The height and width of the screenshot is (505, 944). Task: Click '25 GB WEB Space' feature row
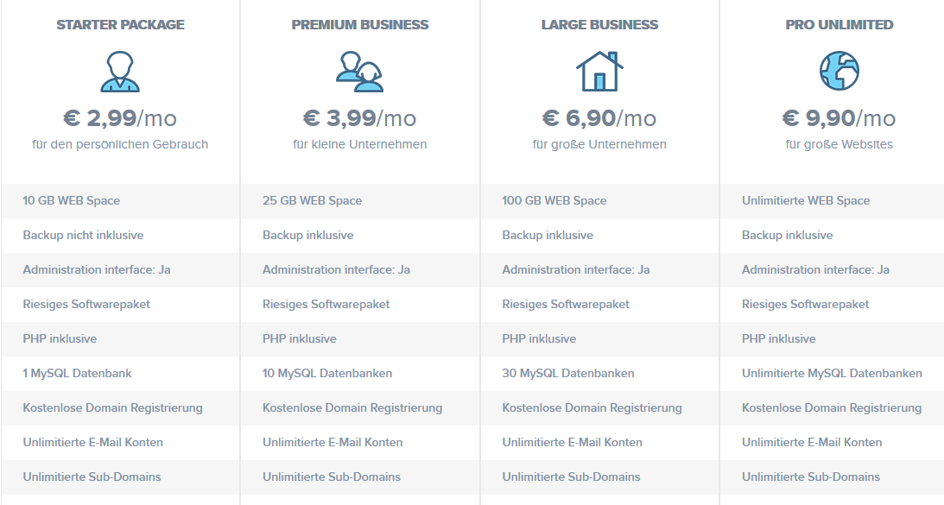tap(360, 200)
